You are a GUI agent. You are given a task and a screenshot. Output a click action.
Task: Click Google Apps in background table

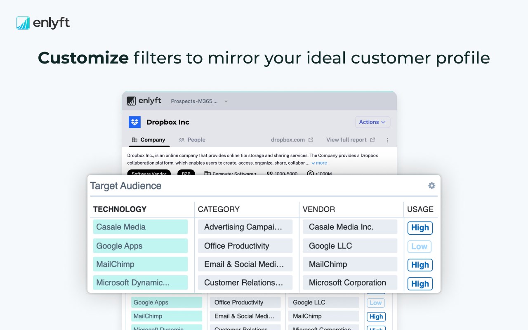click(167, 302)
